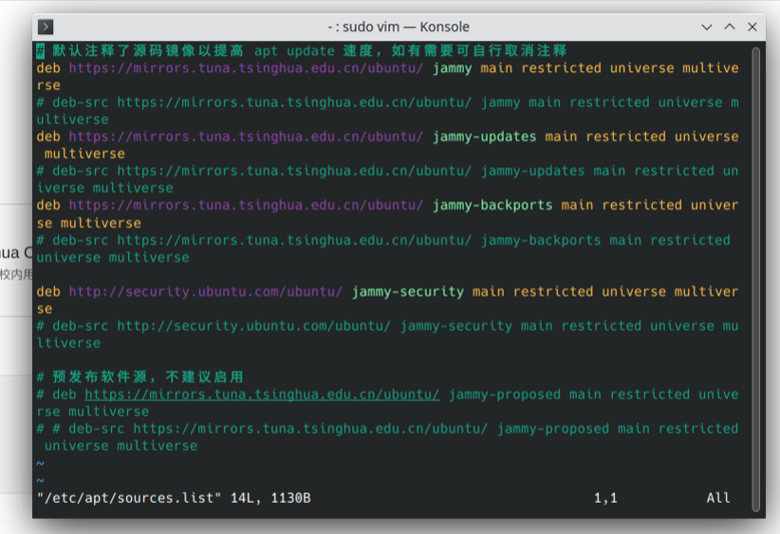780x534 pixels.
Task: Click the first Chinese comment line about apt update
Action: click(x=302, y=50)
